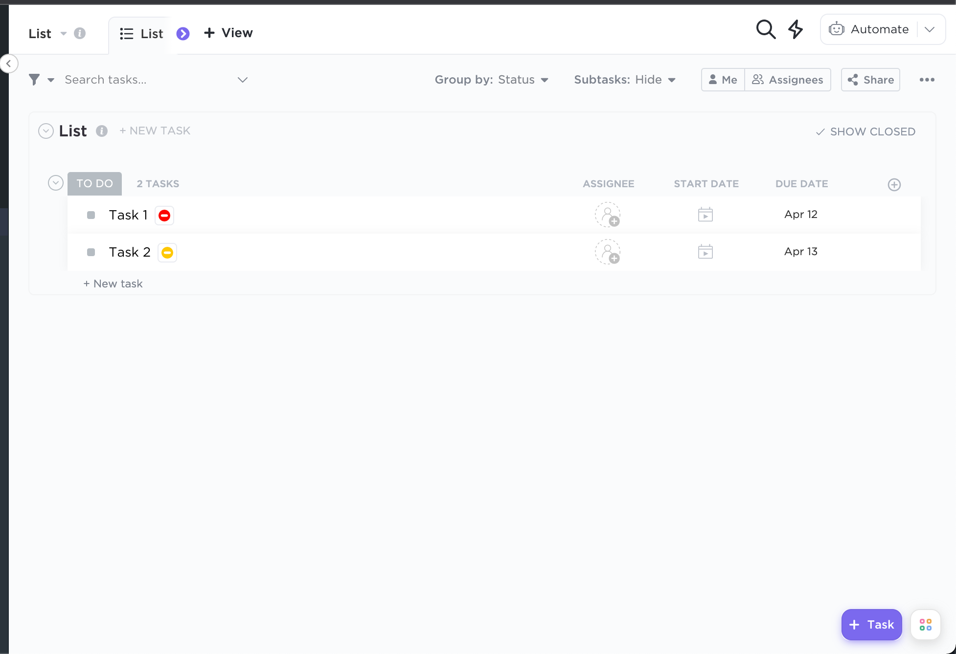Click the lightning bolt quick actions icon

click(796, 29)
